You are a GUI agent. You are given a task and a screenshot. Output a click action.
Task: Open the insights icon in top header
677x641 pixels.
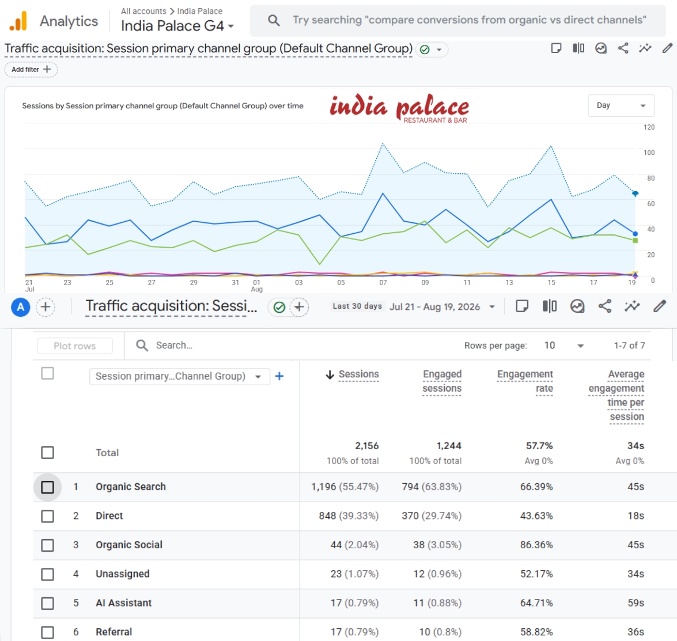(x=601, y=48)
